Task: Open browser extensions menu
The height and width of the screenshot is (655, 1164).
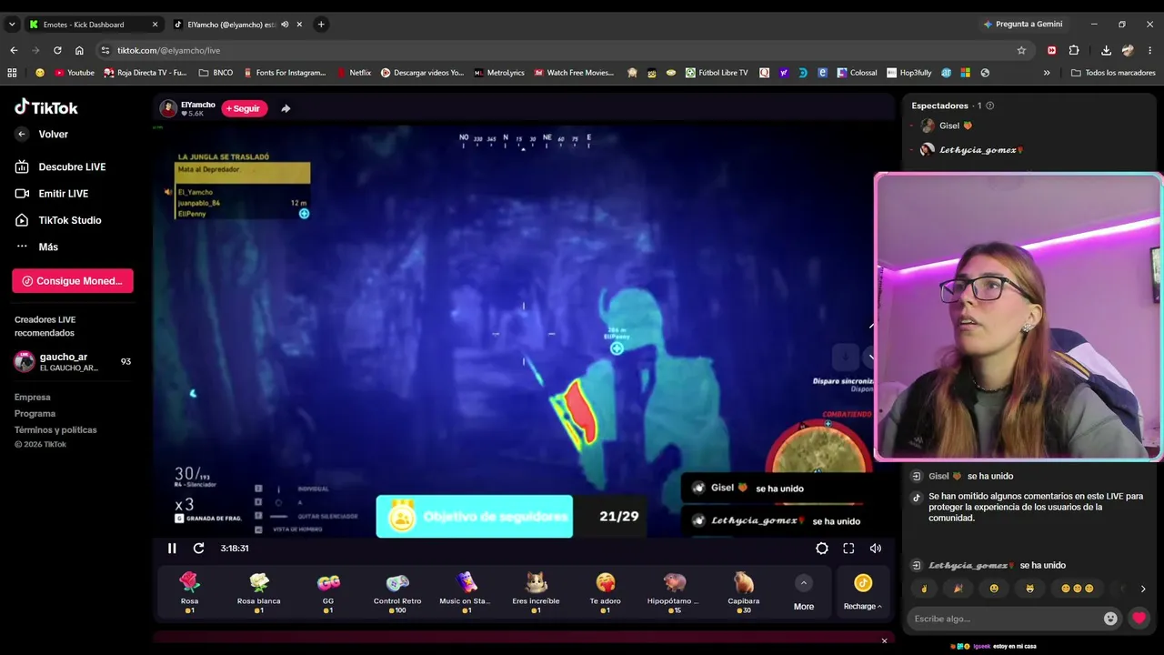Action: point(1074,50)
